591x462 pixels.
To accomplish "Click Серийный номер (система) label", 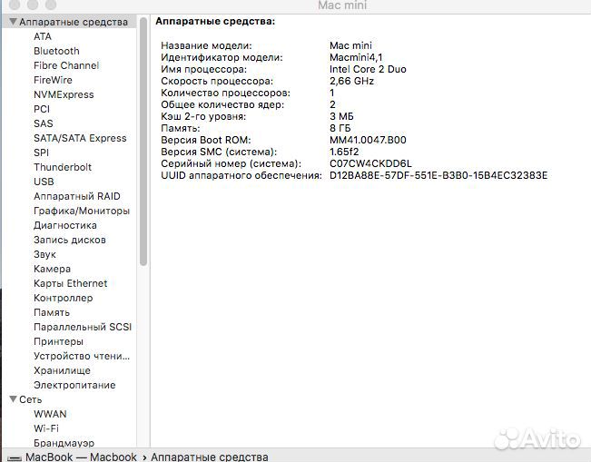I will coord(231,164).
